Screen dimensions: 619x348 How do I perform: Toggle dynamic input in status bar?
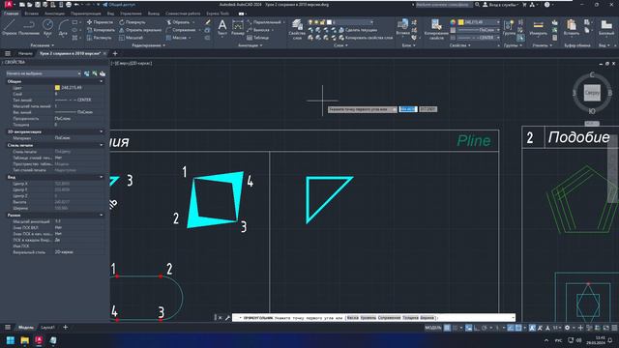click(468, 328)
